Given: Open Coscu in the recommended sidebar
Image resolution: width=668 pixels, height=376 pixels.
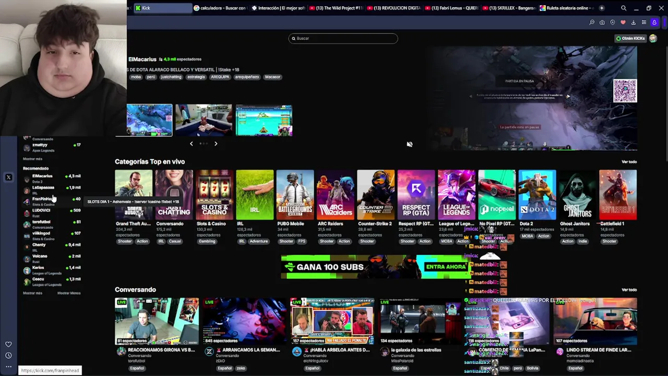Looking at the screenshot, I should point(52,281).
